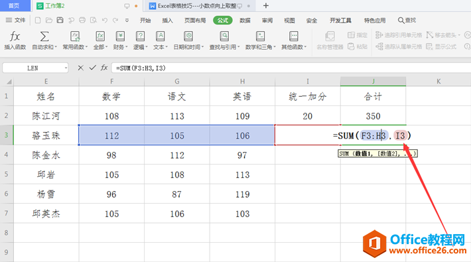This screenshot has height=262, width=471.
Task: Open the 文件 file menu
Action: [x=16, y=20]
